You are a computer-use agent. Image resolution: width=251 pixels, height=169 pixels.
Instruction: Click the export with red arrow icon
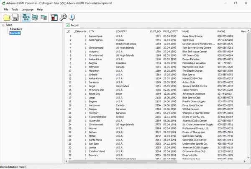pyautogui.click(x=54, y=17)
